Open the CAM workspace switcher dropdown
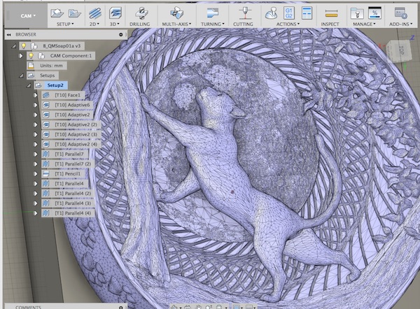Image resolution: width=420 pixels, height=309 pixels. 28,16
